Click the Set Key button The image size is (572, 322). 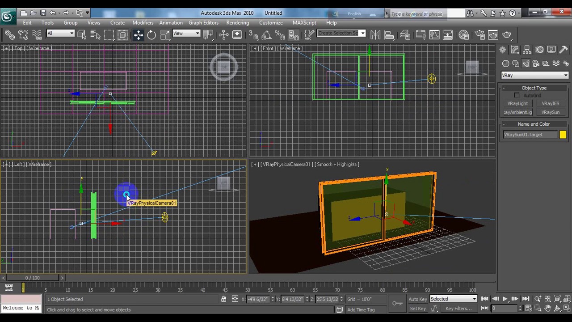click(417, 309)
